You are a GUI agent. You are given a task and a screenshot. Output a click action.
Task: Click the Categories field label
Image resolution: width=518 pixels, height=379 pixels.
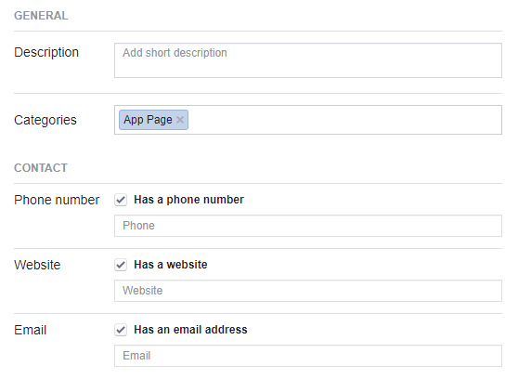[45, 120]
